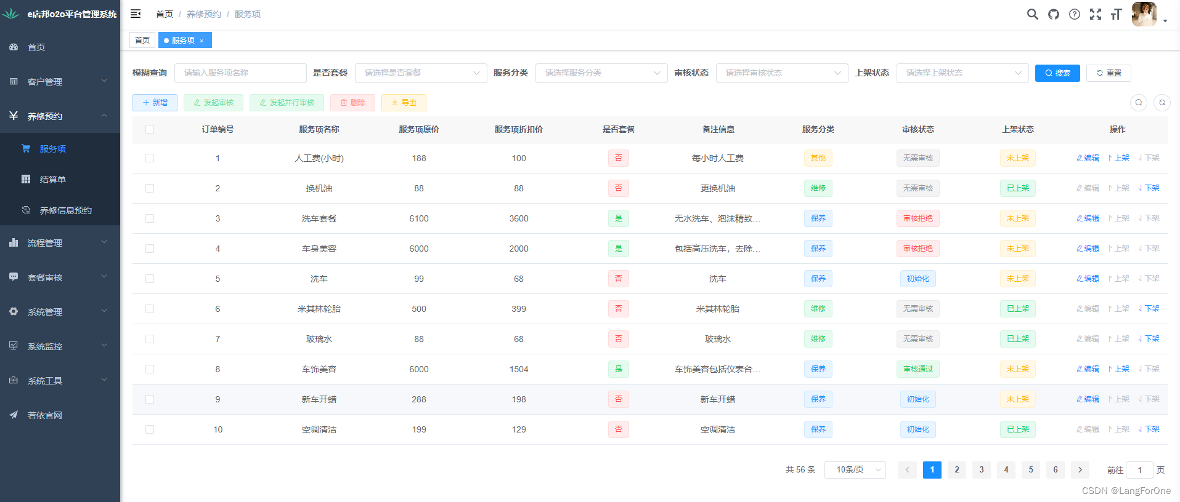Go to next page arrow

[x=1080, y=470]
